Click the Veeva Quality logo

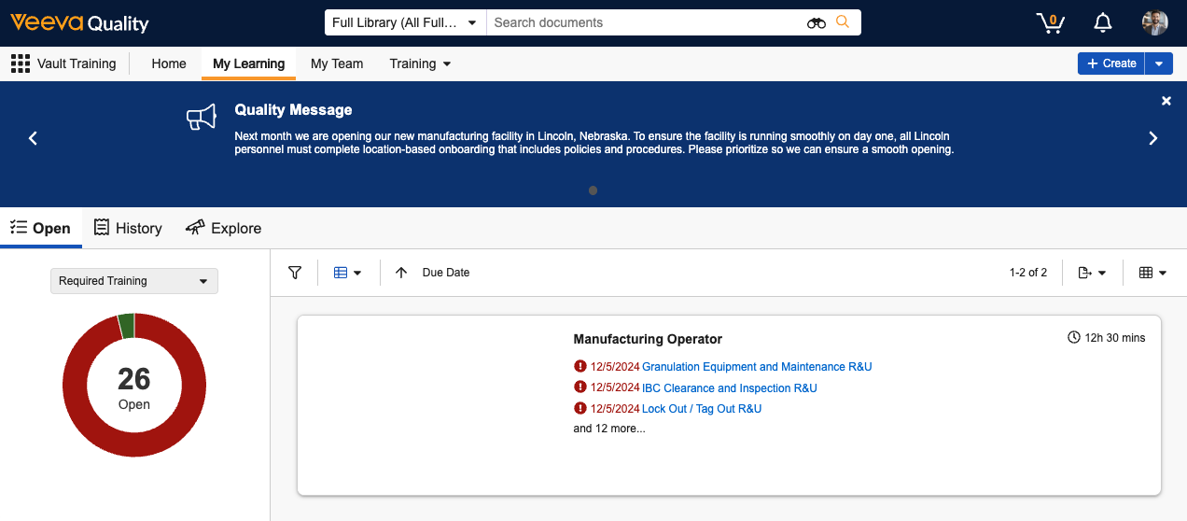pyautogui.click(x=79, y=23)
